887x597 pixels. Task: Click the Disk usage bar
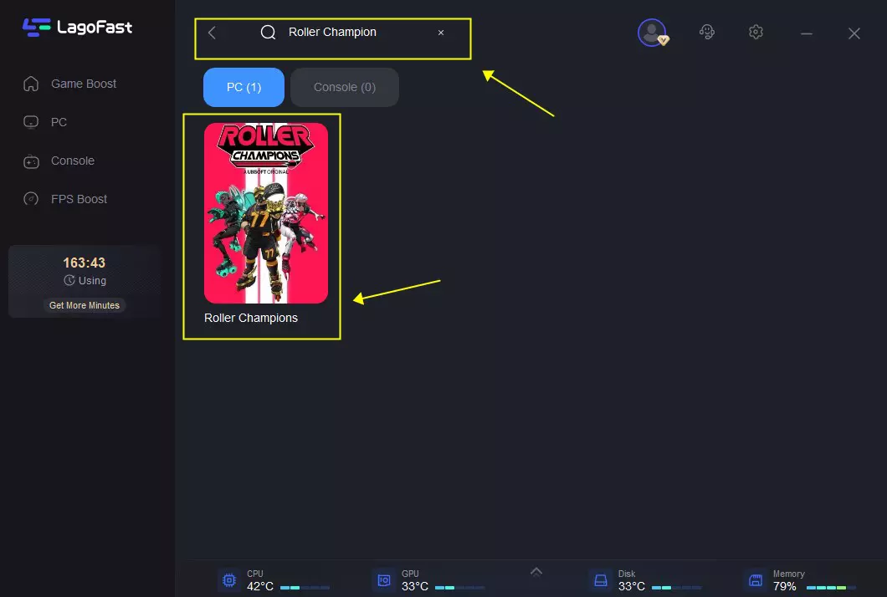(677, 588)
